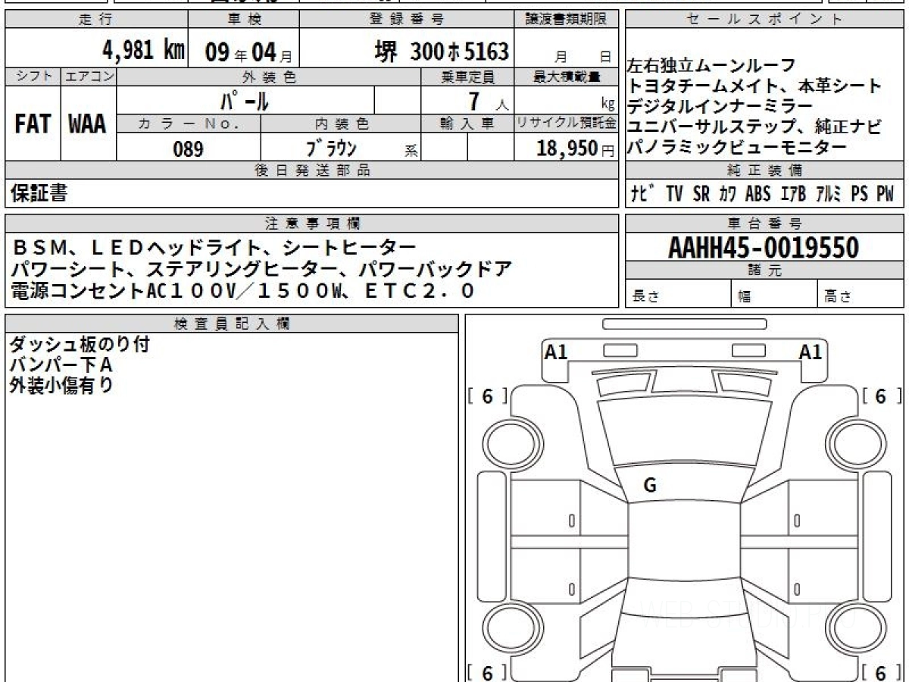Select the color number 089

click(x=188, y=149)
